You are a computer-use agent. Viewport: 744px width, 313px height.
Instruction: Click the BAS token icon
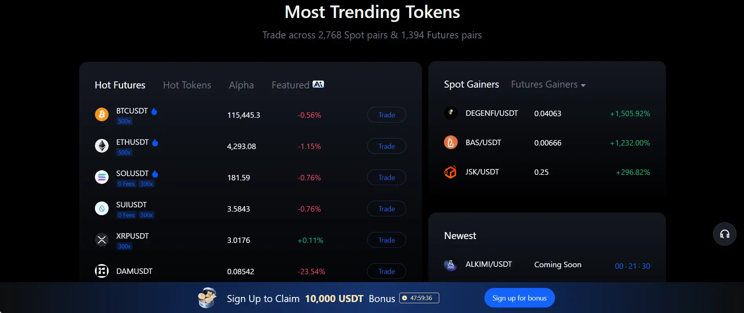(x=451, y=142)
